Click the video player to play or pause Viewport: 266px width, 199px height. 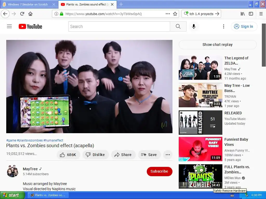pos(89,87)
